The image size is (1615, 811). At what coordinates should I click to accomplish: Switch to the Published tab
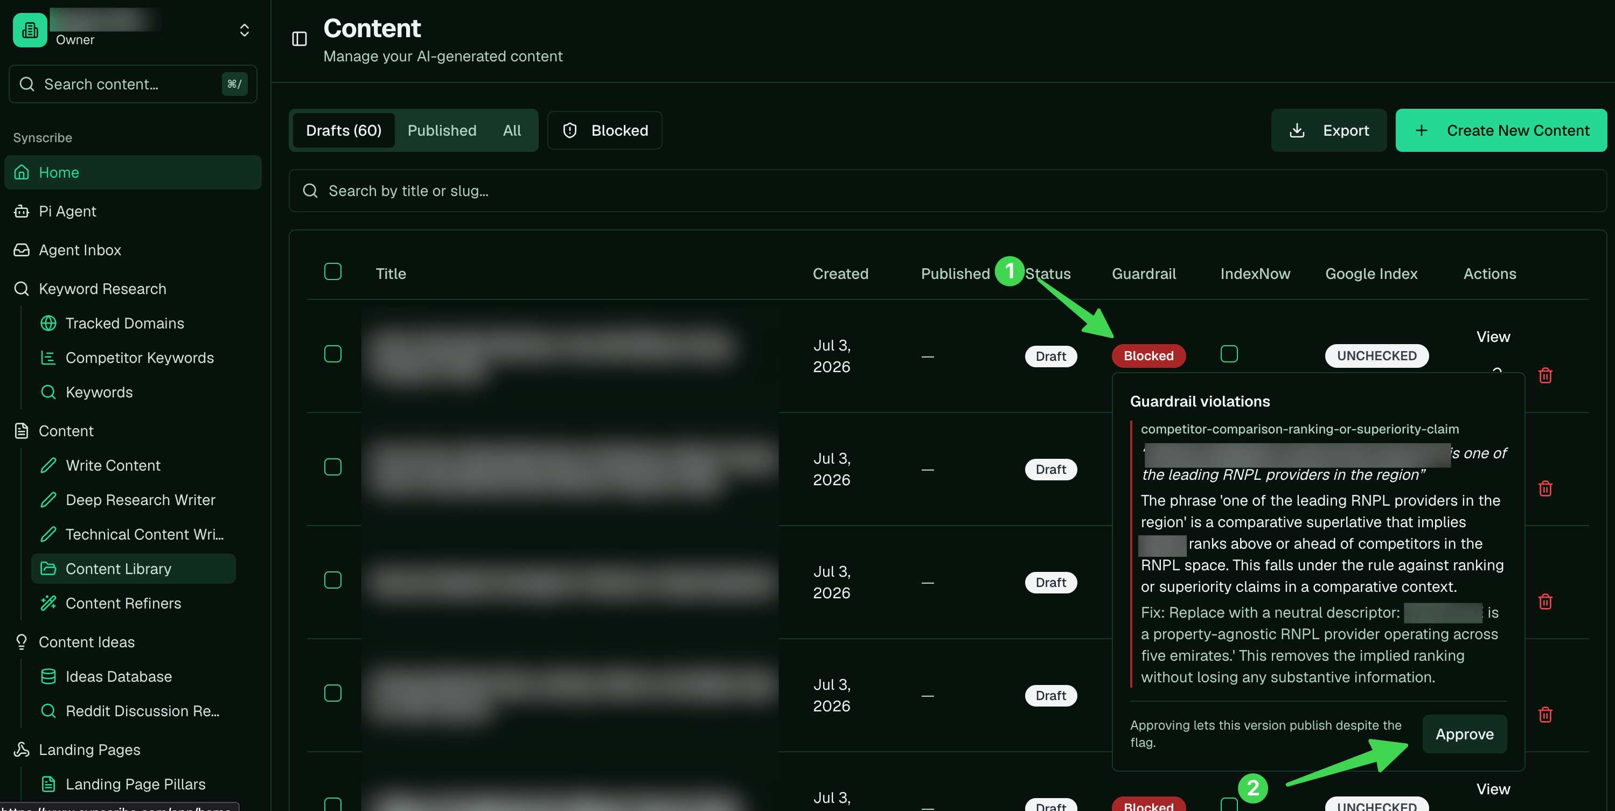pyautogui.click(x=442, y=130)
